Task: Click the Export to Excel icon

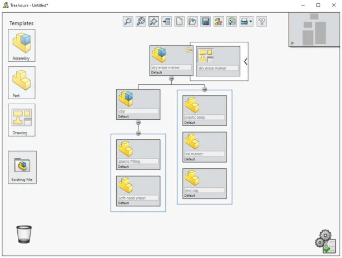Action: click(x=231, y=22)
